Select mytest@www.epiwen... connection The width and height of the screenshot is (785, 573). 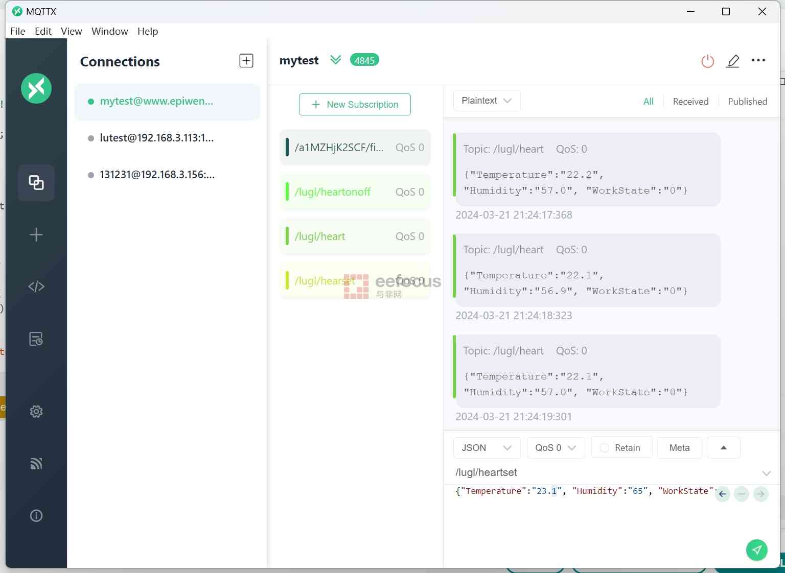tap(167, 102)
